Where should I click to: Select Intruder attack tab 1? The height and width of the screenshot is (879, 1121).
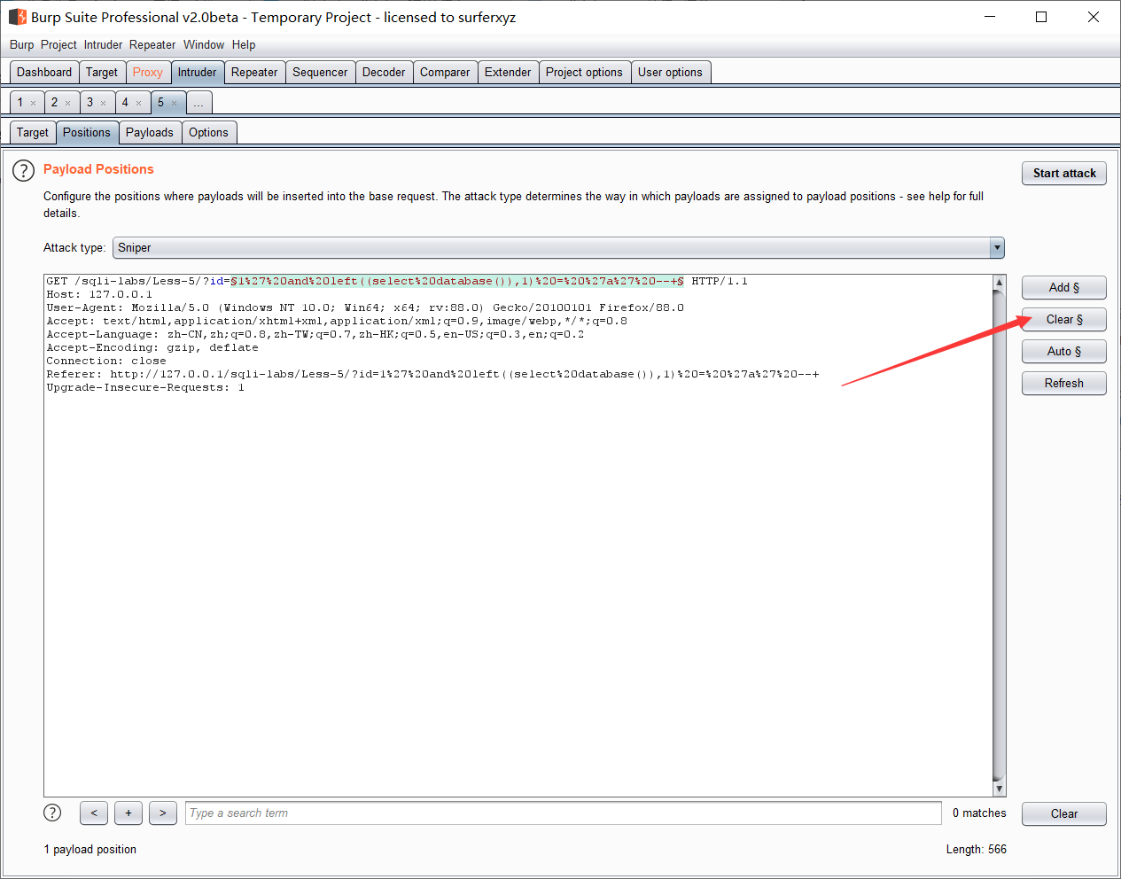point(20,103)
